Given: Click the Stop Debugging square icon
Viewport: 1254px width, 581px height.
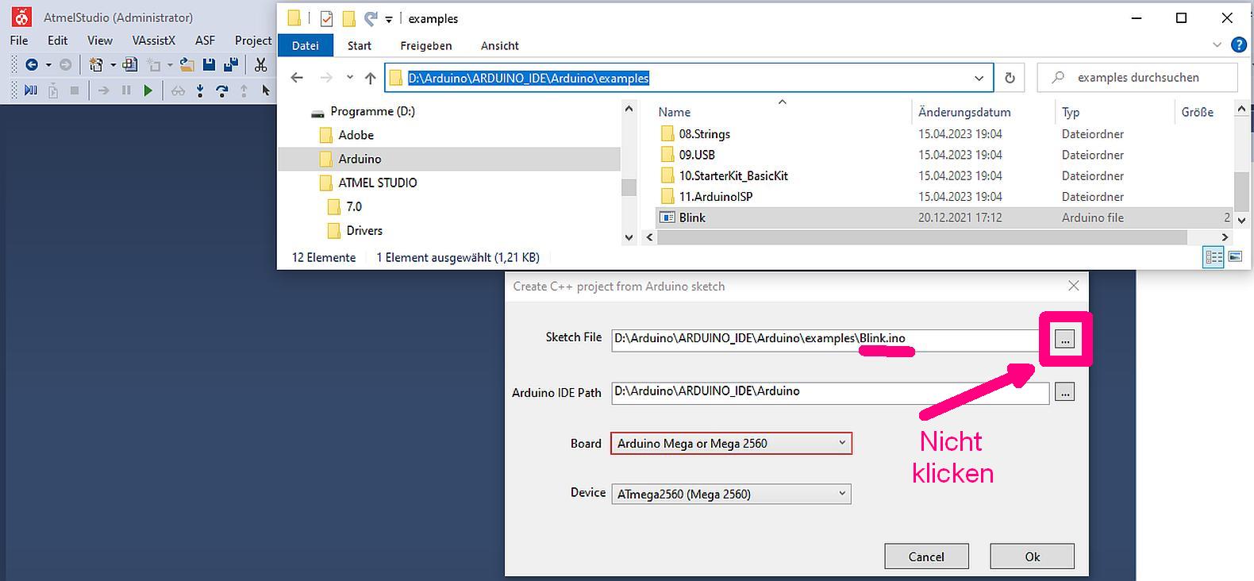Looking at the screenshot, I should (x=75, y=90).
